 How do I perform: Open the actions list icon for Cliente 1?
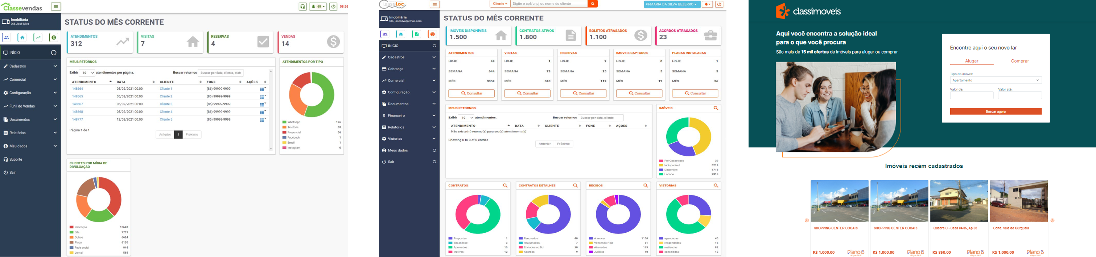pyautogui.click(x=263, y=89)
